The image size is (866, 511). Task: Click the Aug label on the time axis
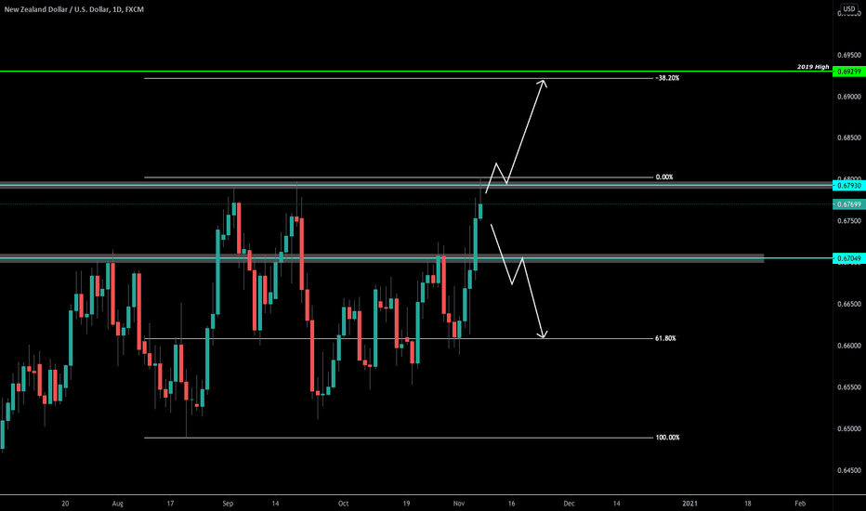point(118,504)
